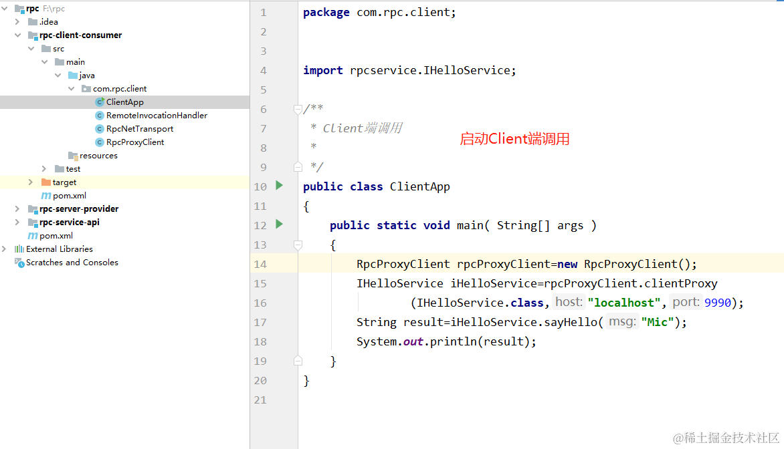This screenshot has width=784, height=449.
Task: Click the RemoteInvocationHandler class icon
Action: point(100,116)
